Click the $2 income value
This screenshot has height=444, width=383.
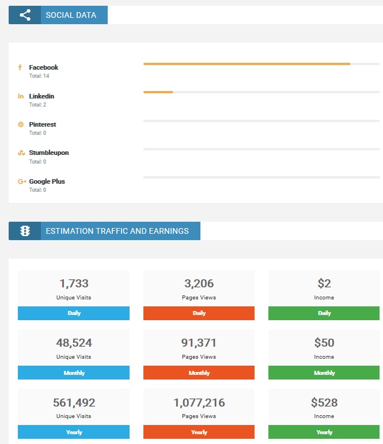tap(324, 283)
